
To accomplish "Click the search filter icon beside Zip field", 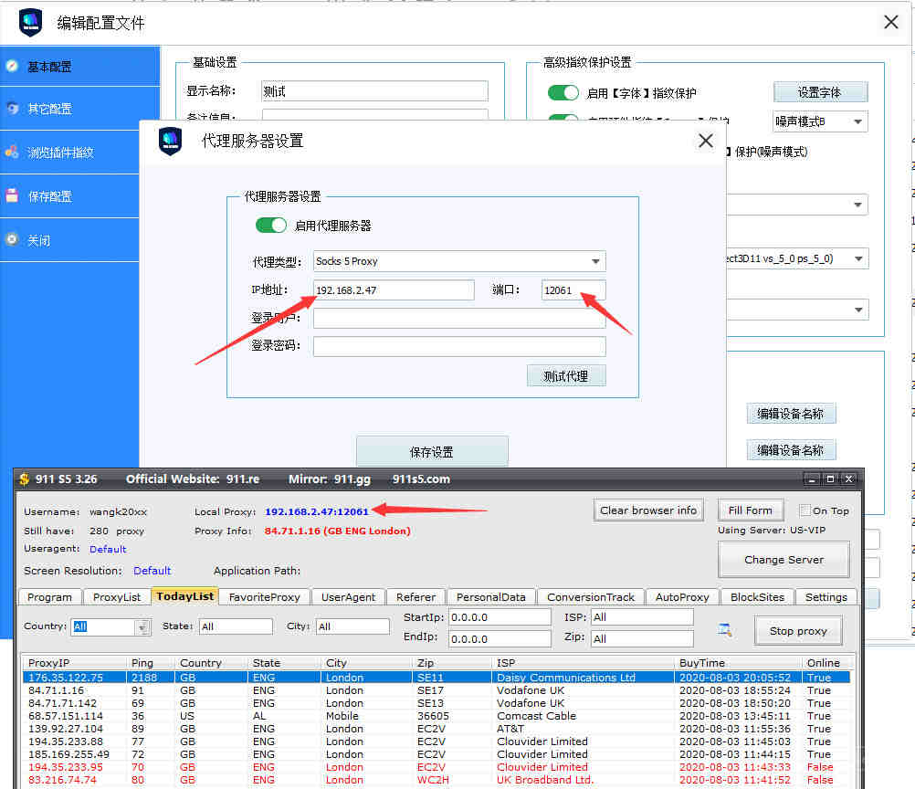I will click(x=725, y=630).
